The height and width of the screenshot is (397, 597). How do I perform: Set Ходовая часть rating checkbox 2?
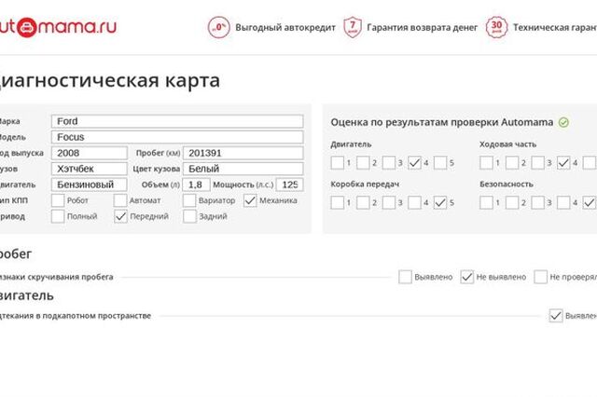tap(512, 163)
